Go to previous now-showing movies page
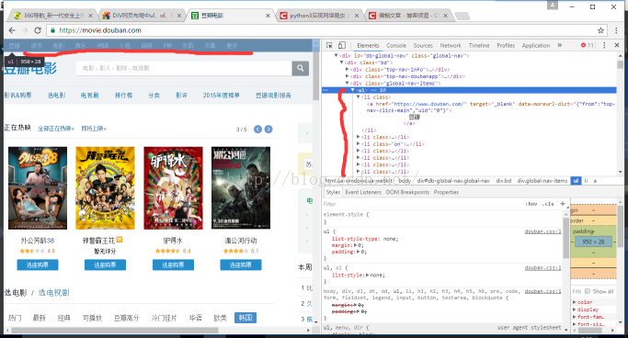The width and height of the screenshot is (628, 338). coord(258,130)
